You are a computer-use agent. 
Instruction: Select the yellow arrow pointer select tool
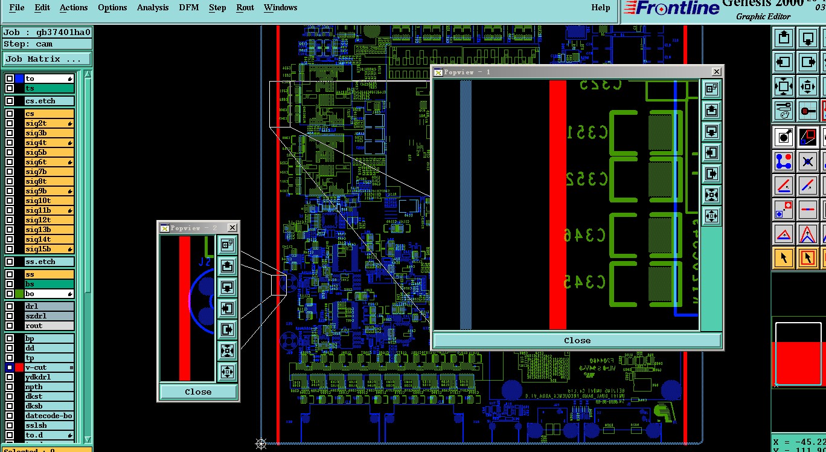[784, 258]
